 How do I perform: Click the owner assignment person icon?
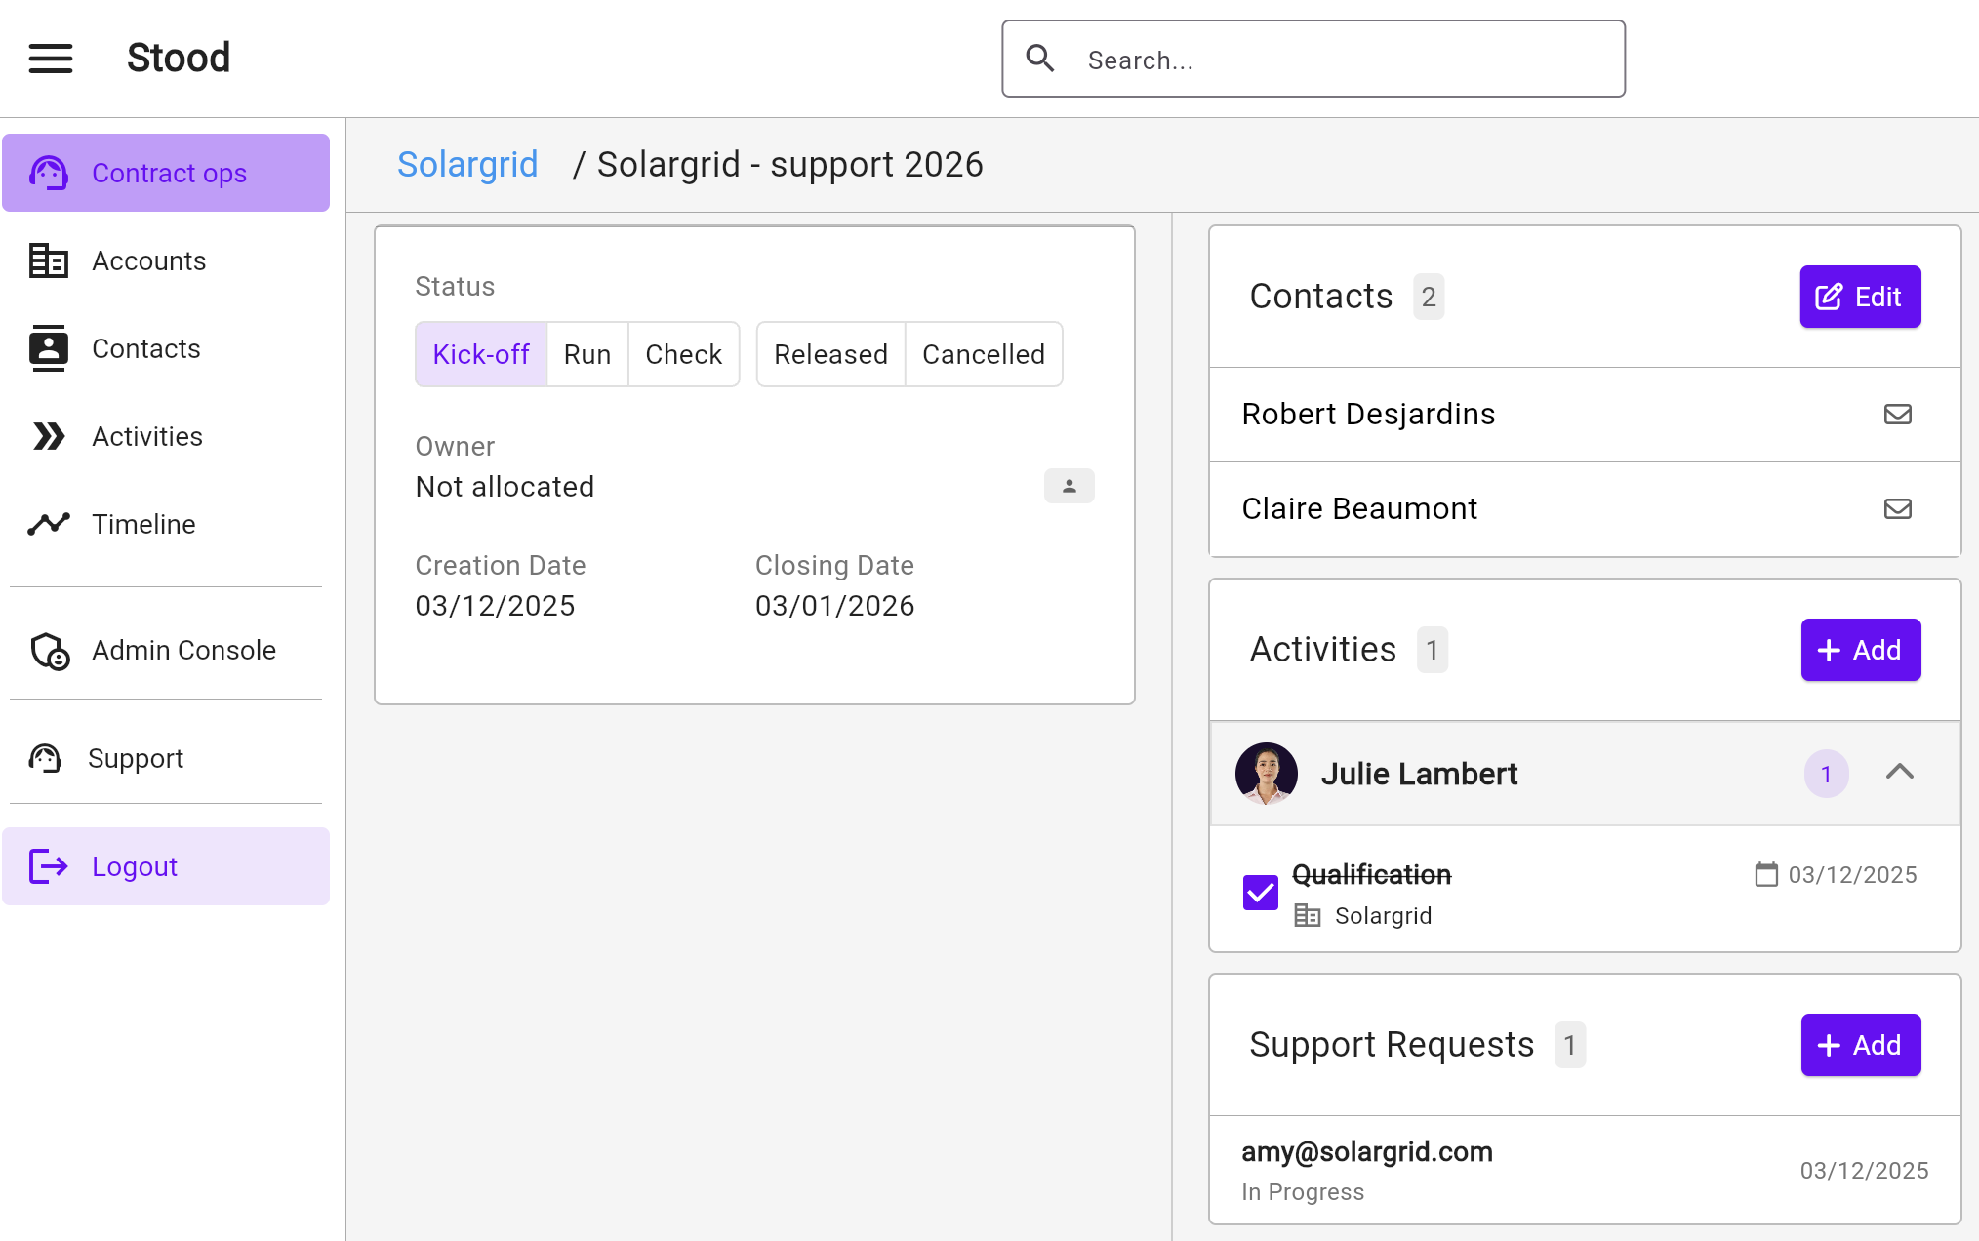click(x=1069, y=486)
